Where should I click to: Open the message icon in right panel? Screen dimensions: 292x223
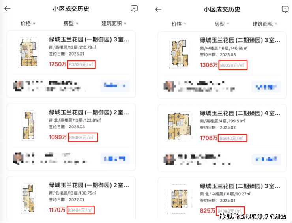pyautogui.click(x=285, y=9)
